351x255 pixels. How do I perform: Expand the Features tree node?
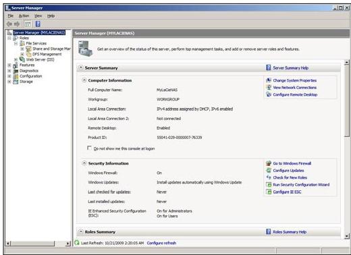point(9,65)
